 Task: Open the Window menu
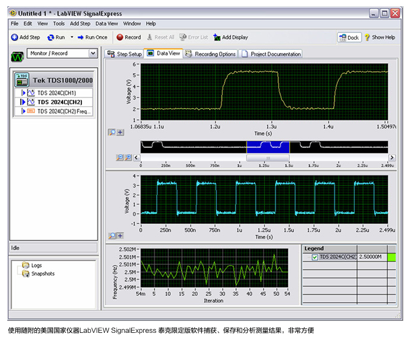(132, 23)
